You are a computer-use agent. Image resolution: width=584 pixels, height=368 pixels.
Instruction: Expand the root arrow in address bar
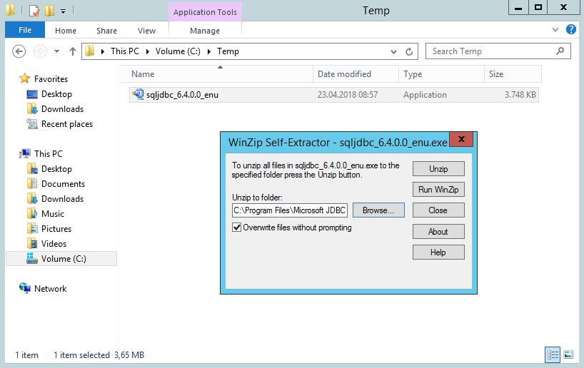(102, 51)
